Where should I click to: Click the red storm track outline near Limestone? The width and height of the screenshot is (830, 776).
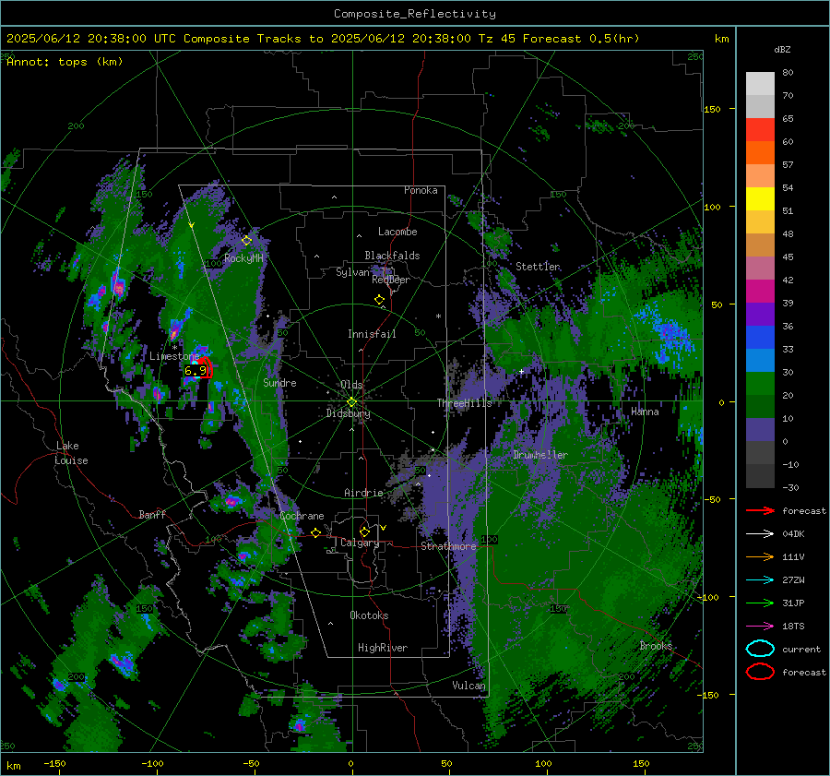point(207,367)
